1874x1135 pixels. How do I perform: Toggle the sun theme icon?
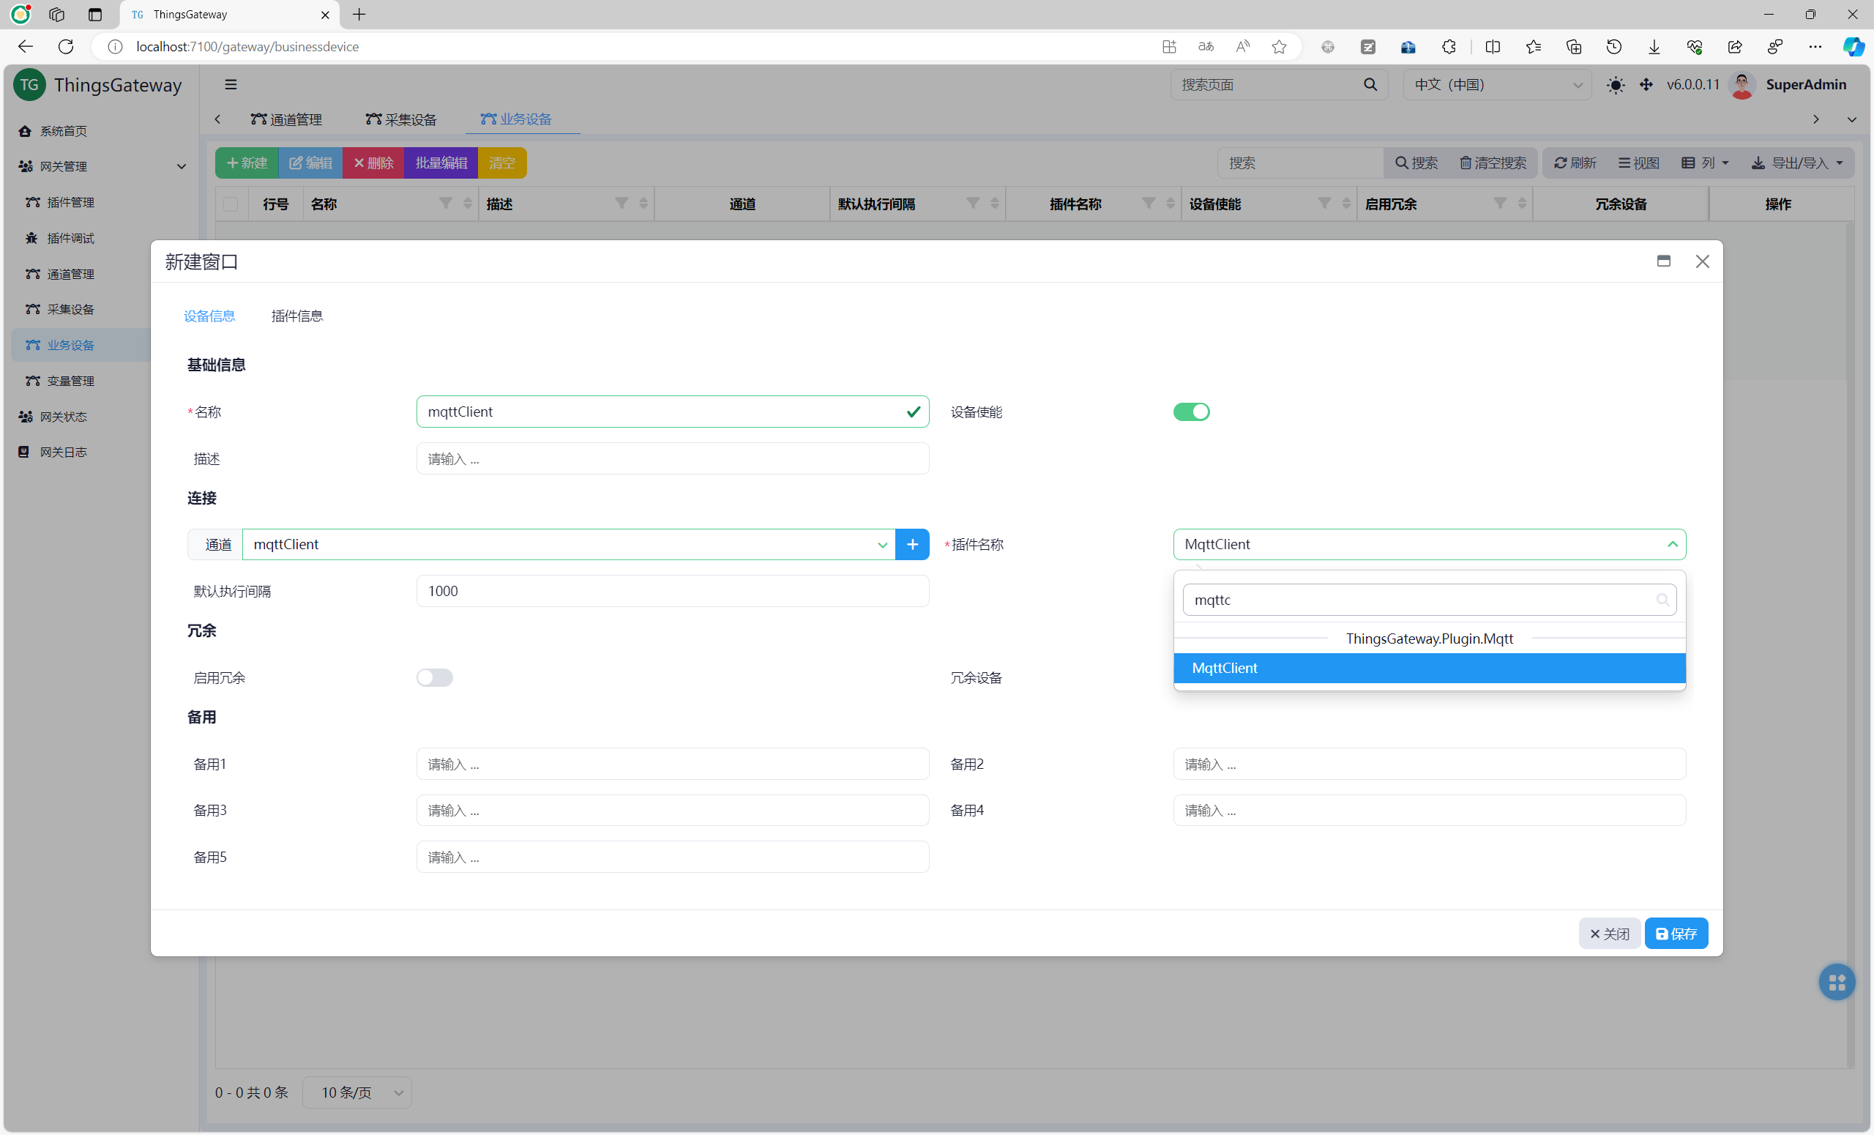pyautogui.click(x=1615, y=84)
